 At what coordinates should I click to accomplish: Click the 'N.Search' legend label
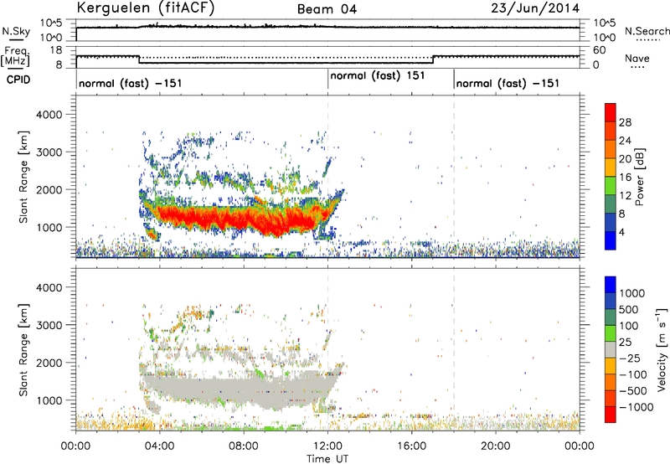pyautogui.click(x=647, y=31)
